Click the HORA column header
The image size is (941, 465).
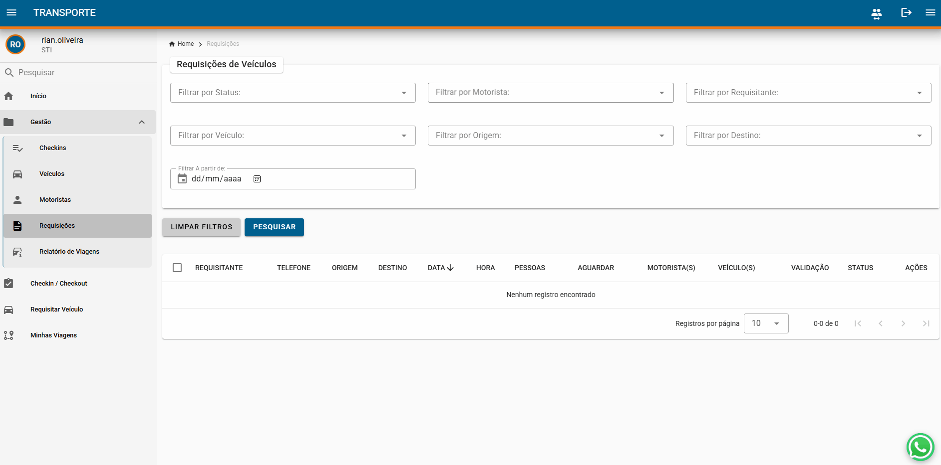tap(485, 268)
